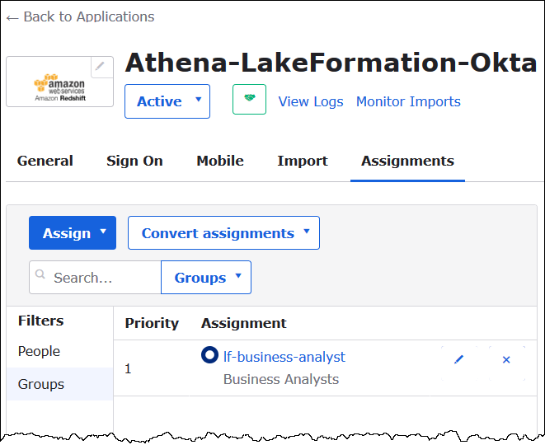Switch to the General tab
The width and height of the screenshot is (545, 445).
click(x=45, y=161)
